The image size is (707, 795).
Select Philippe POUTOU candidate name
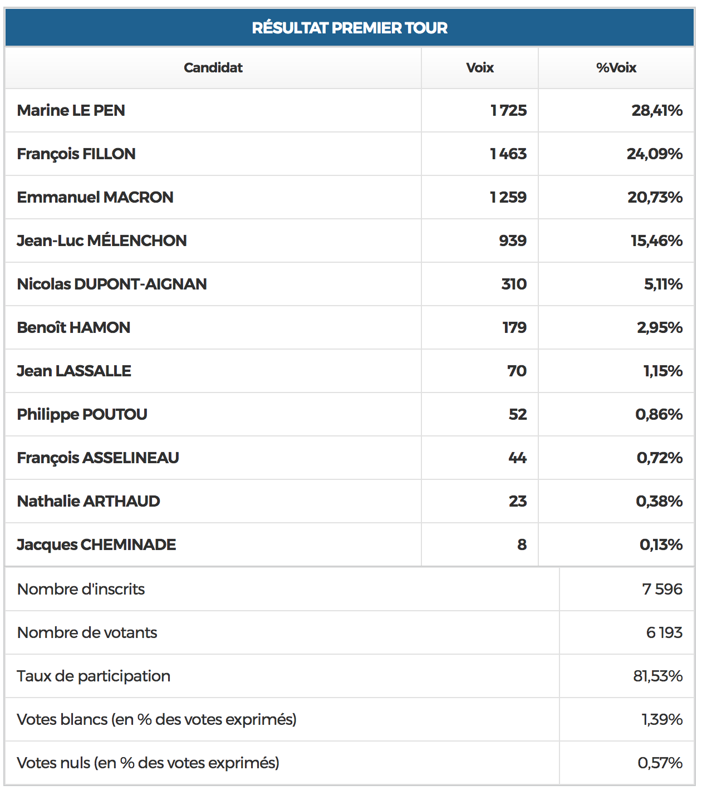pyautogui.click(x=82, y=414)
